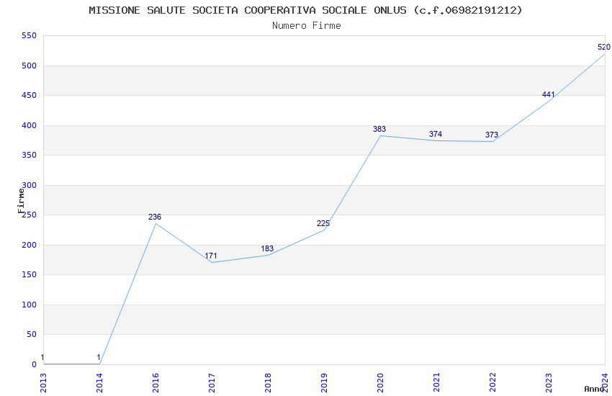The image size is (612, 396).
Task: Click x-axis year 2016
Action: [156, 383]
